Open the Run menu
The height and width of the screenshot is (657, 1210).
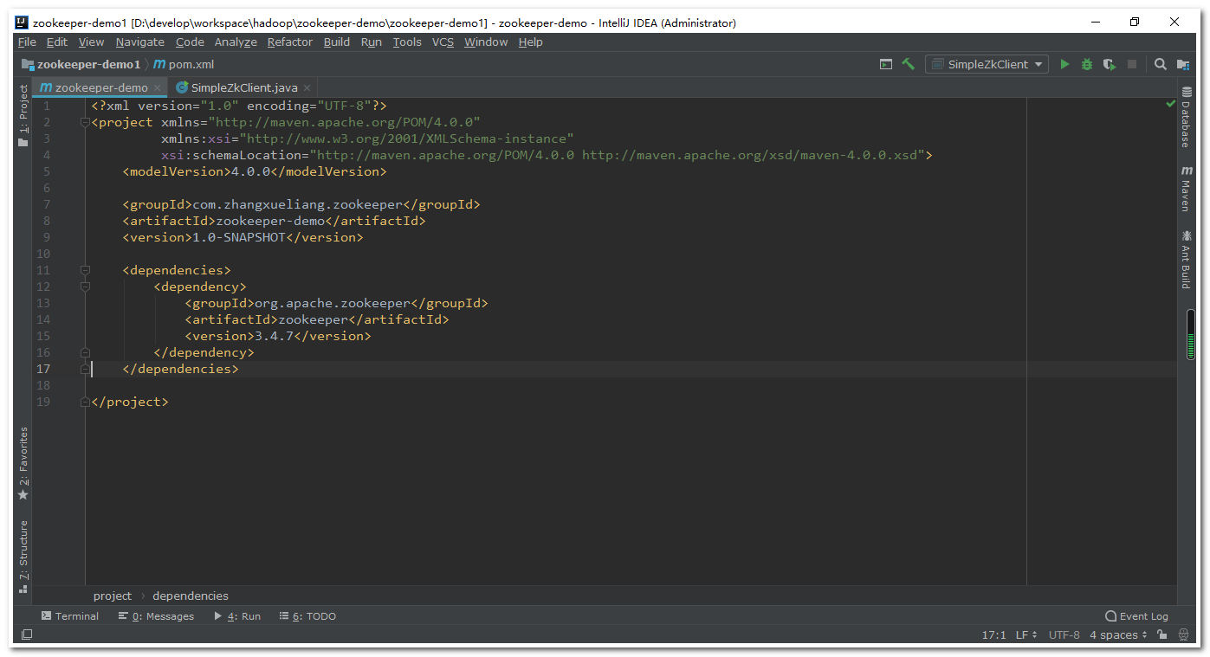point(372,42)
